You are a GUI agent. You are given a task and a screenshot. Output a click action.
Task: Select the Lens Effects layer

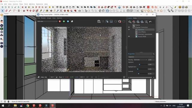(142, 32)
